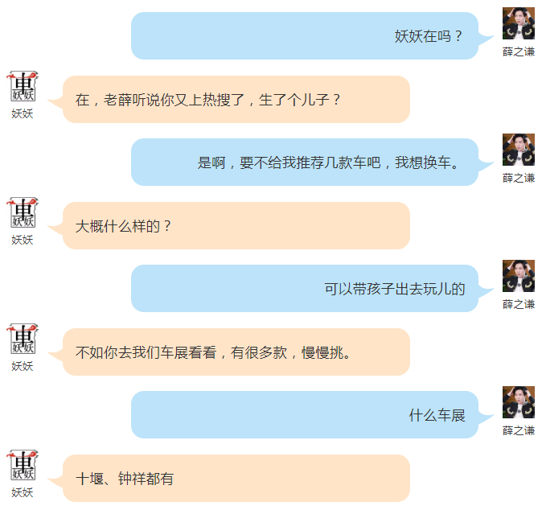Click 妖妖's avatar beside '大概什么样的？'
Image resolution: width=542 pixels, height=506 pixels.
(x=23, y=212)
